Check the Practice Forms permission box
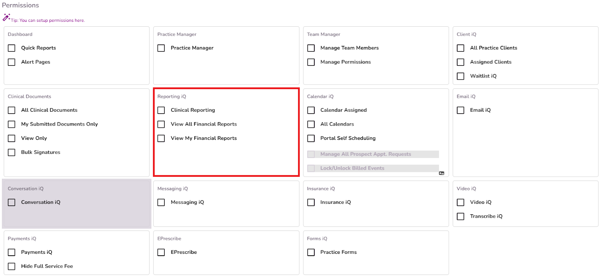This screenshot has width=603, height=279. [x=311, y=252]
